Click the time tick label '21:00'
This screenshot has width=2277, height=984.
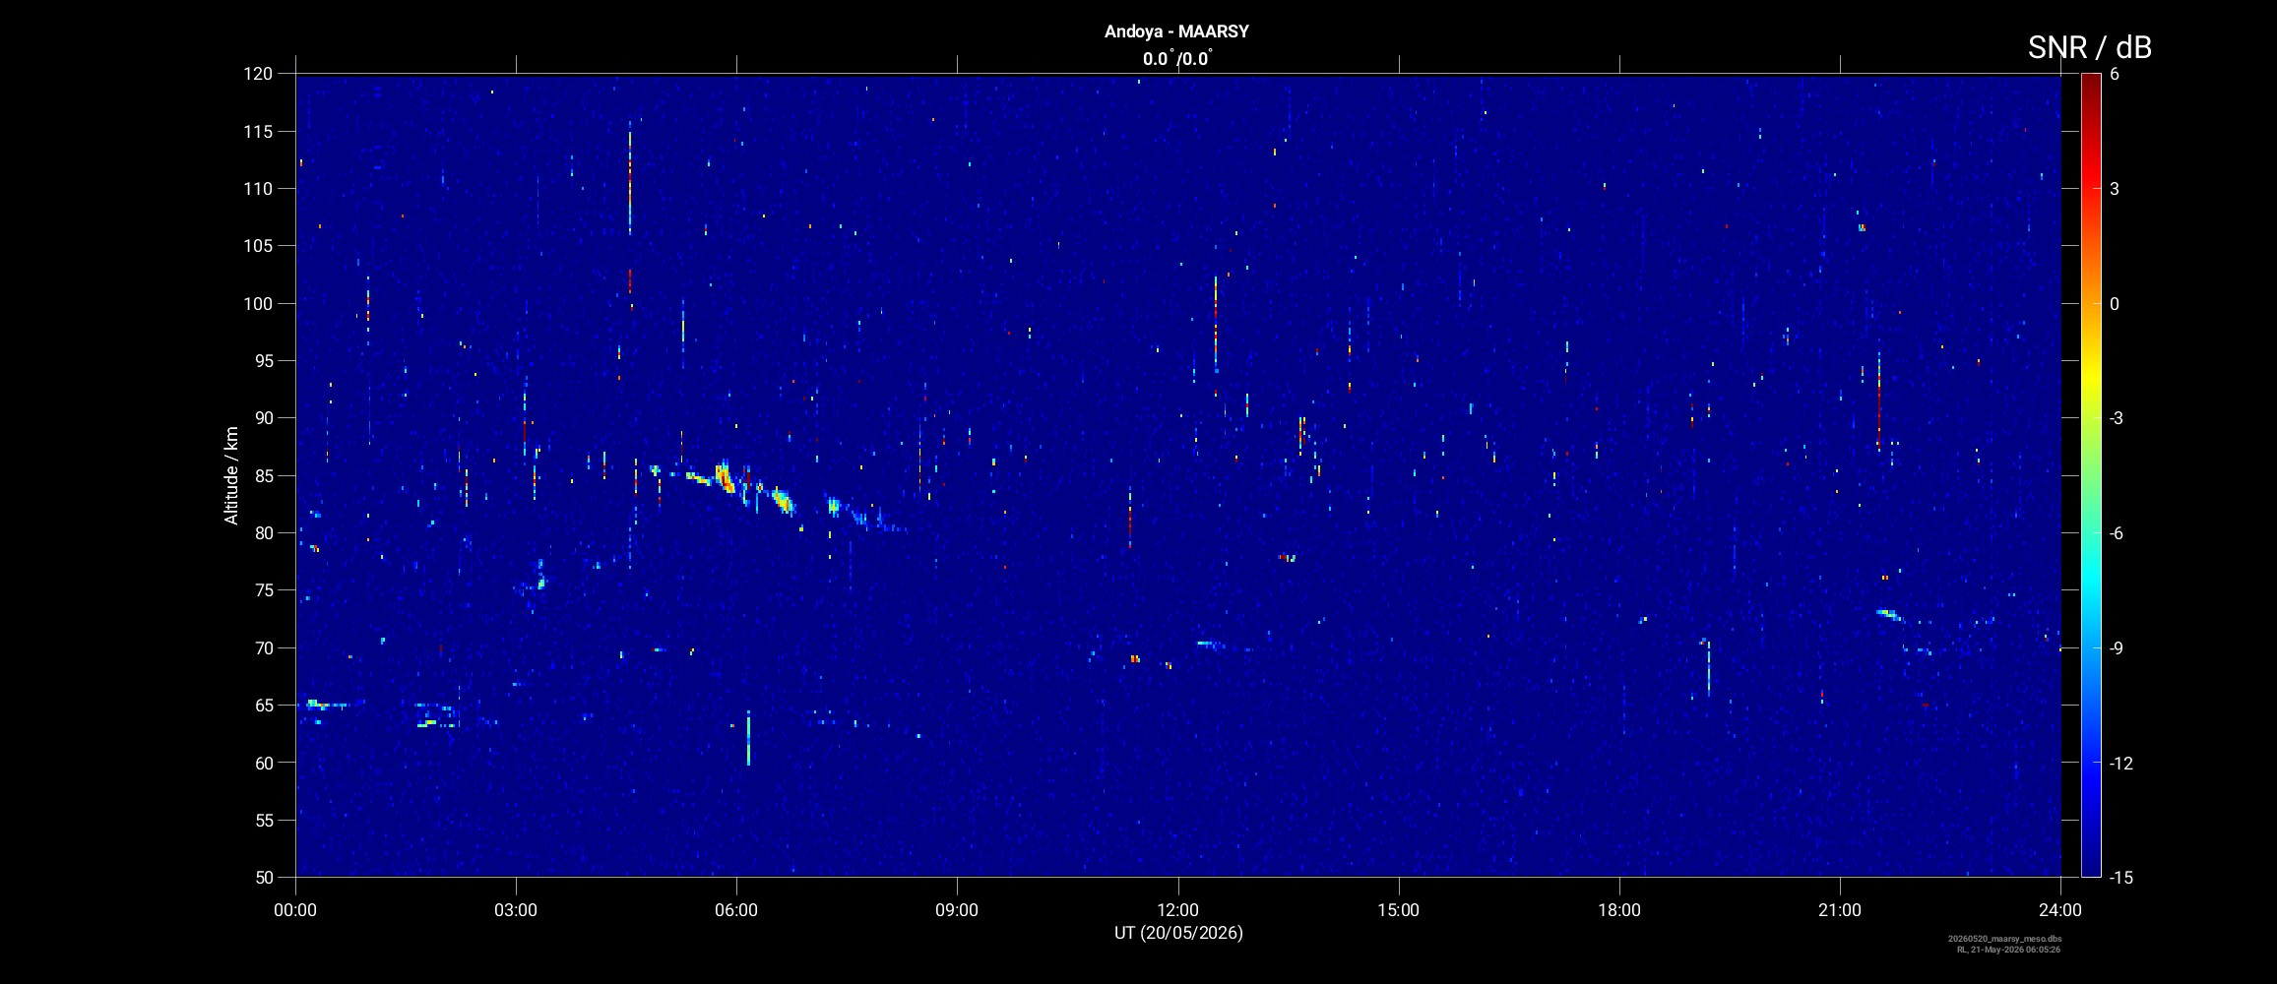click(x=1840, y=910)
